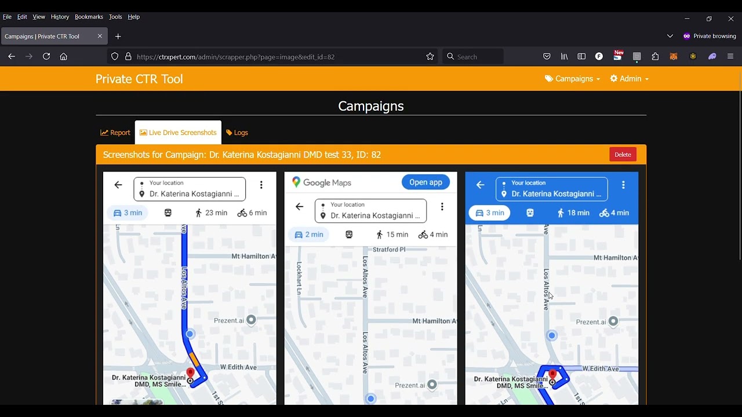The image size is (742, 417).
Task: Choose 6 min cycling option
Action: point(252,213)
